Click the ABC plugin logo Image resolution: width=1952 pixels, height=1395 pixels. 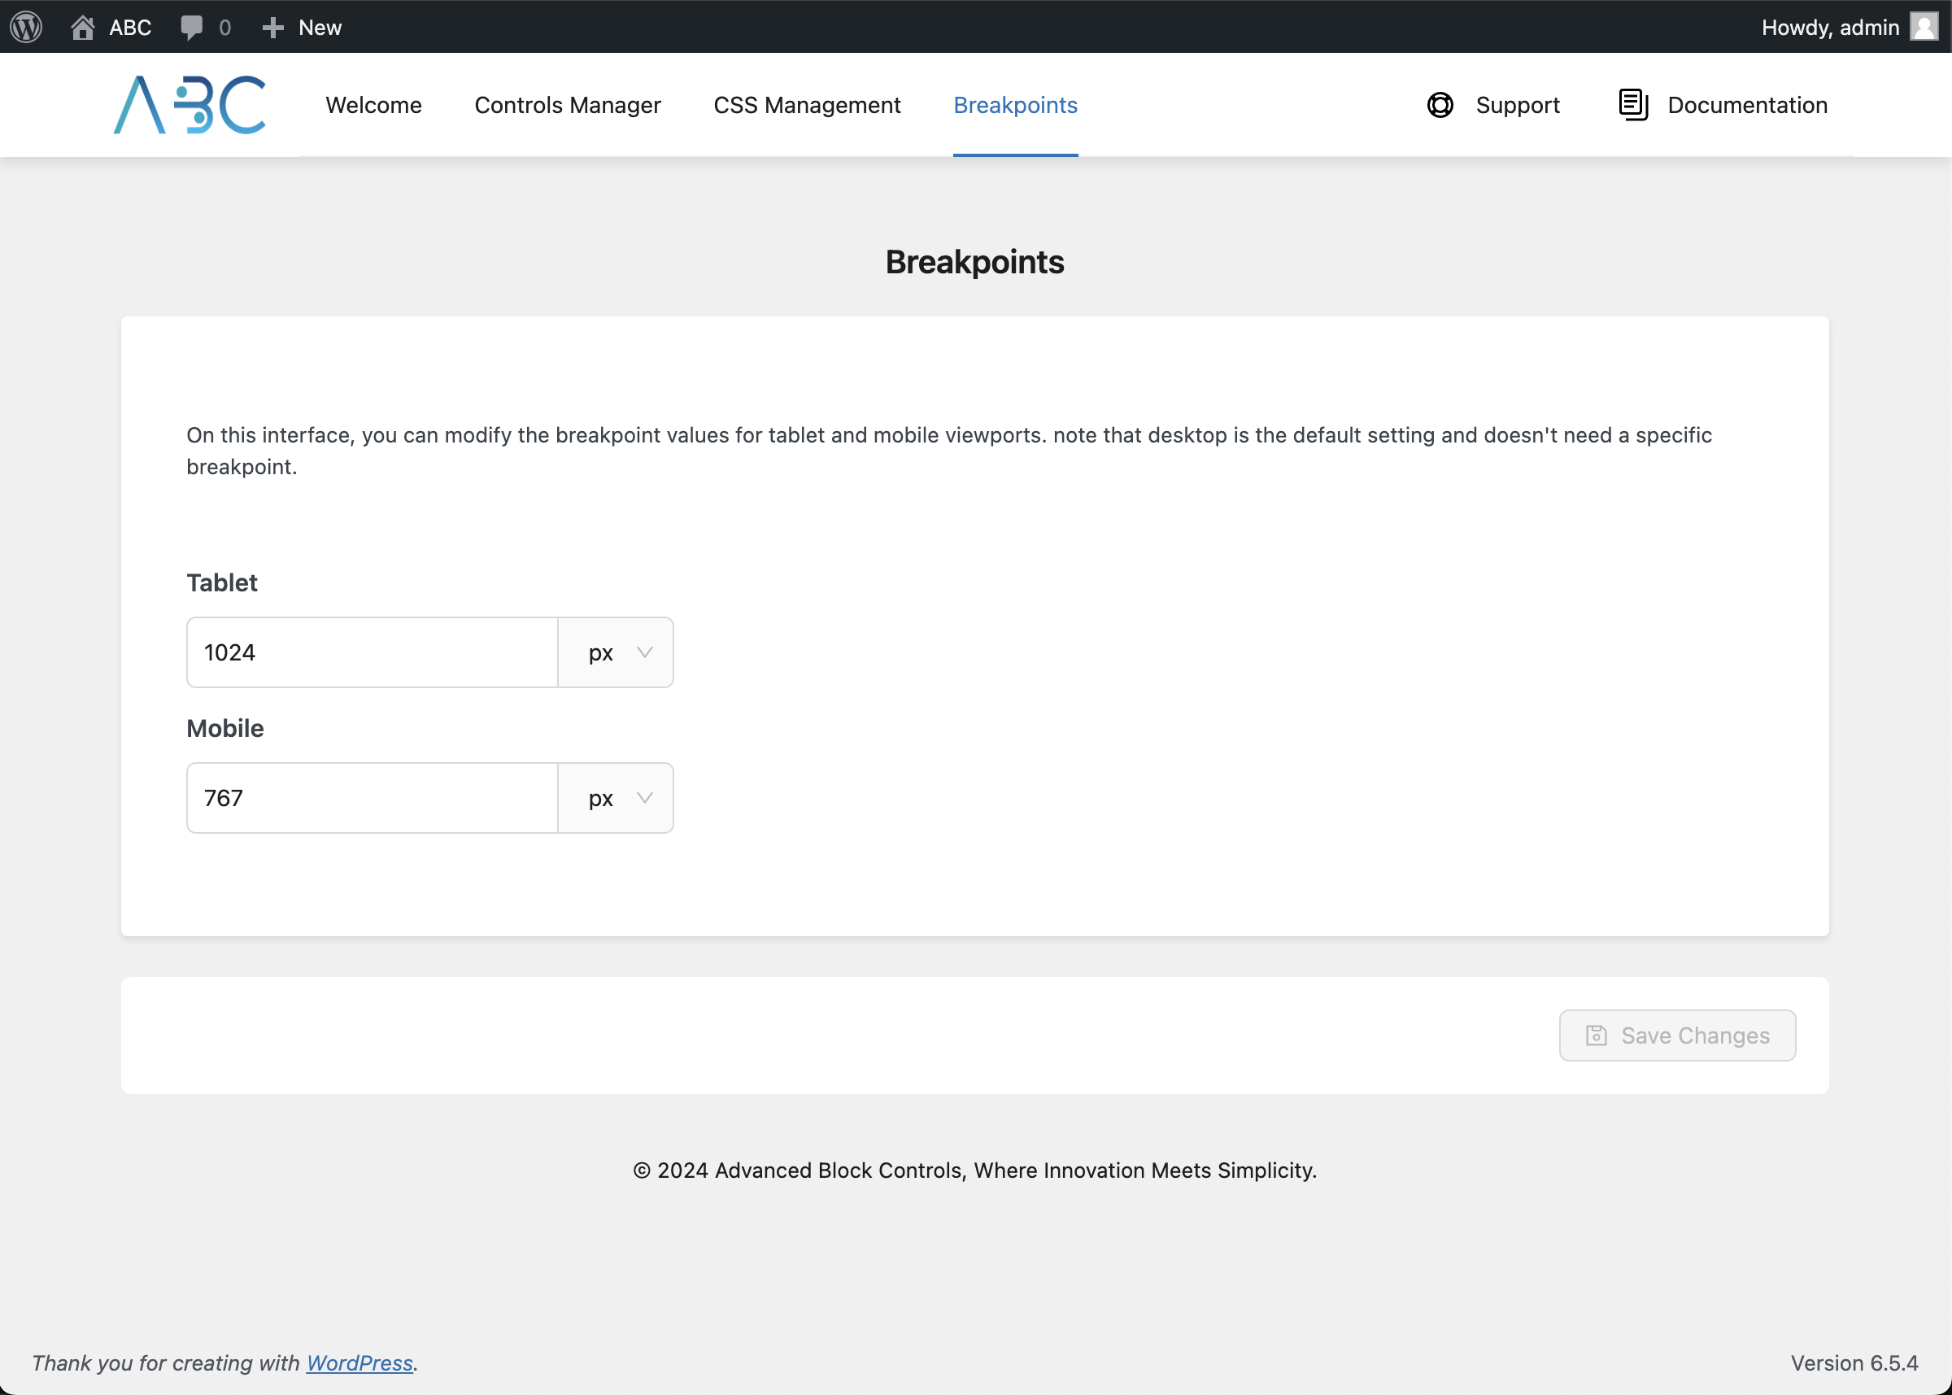(x=190, y=105)
